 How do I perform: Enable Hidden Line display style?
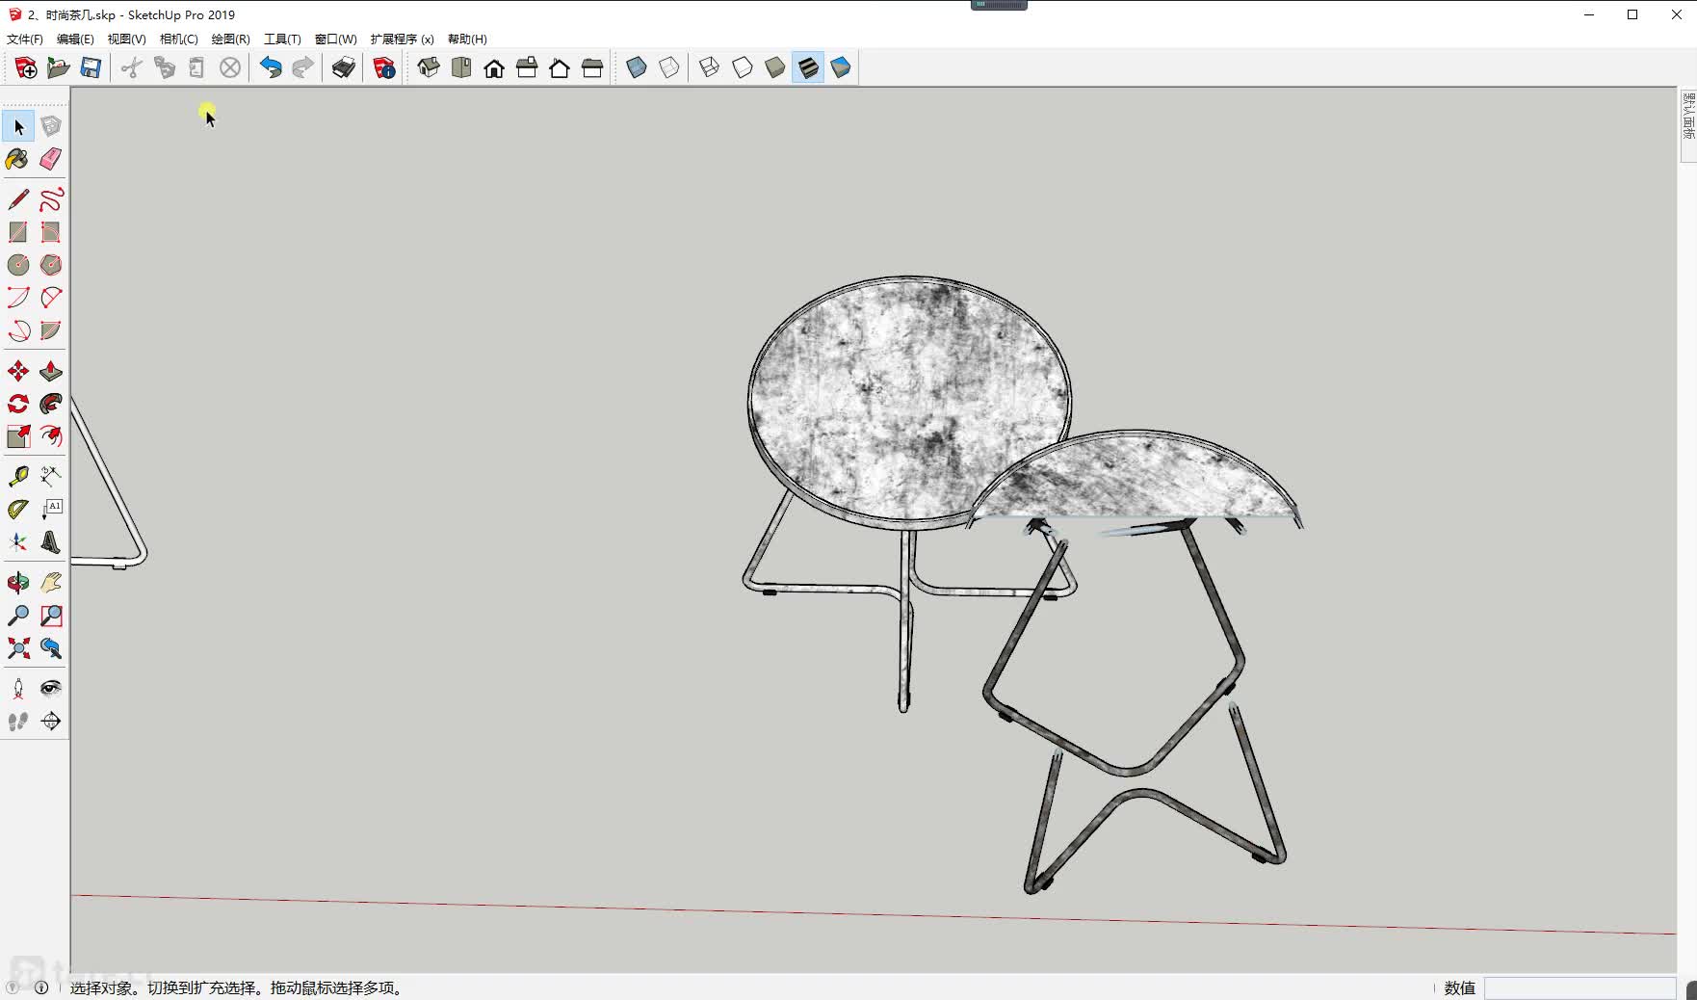tap(743, 67)
